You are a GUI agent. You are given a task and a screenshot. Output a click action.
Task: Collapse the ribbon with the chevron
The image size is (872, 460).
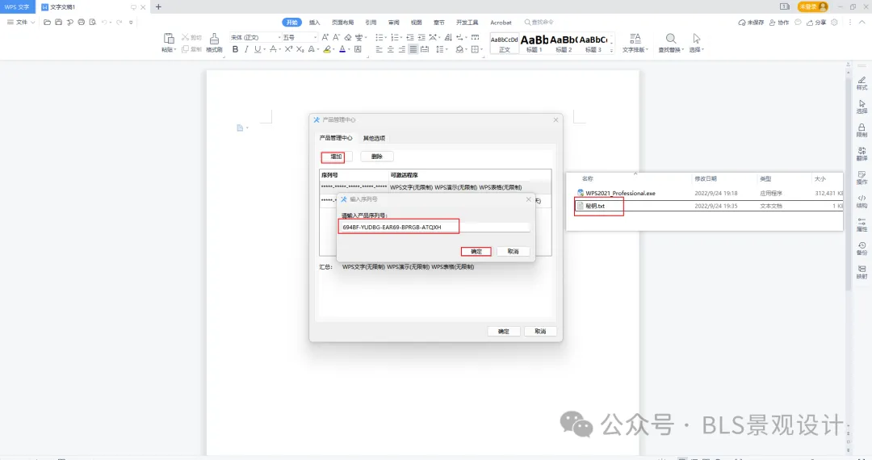(x=862, y=23)
